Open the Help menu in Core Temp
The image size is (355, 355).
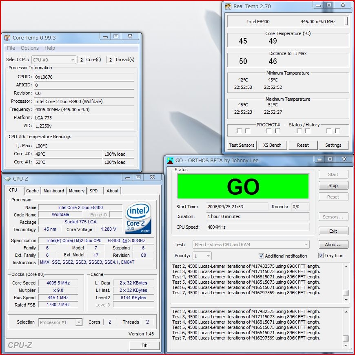(50, 48)
